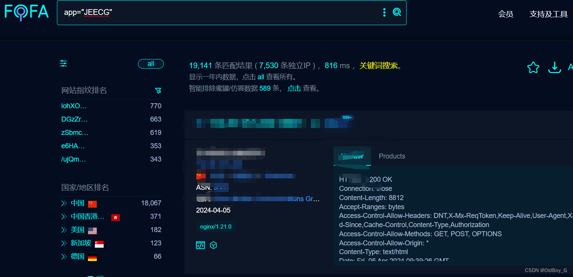Click the 网站指纹排名 heading

tap(84, 90)
